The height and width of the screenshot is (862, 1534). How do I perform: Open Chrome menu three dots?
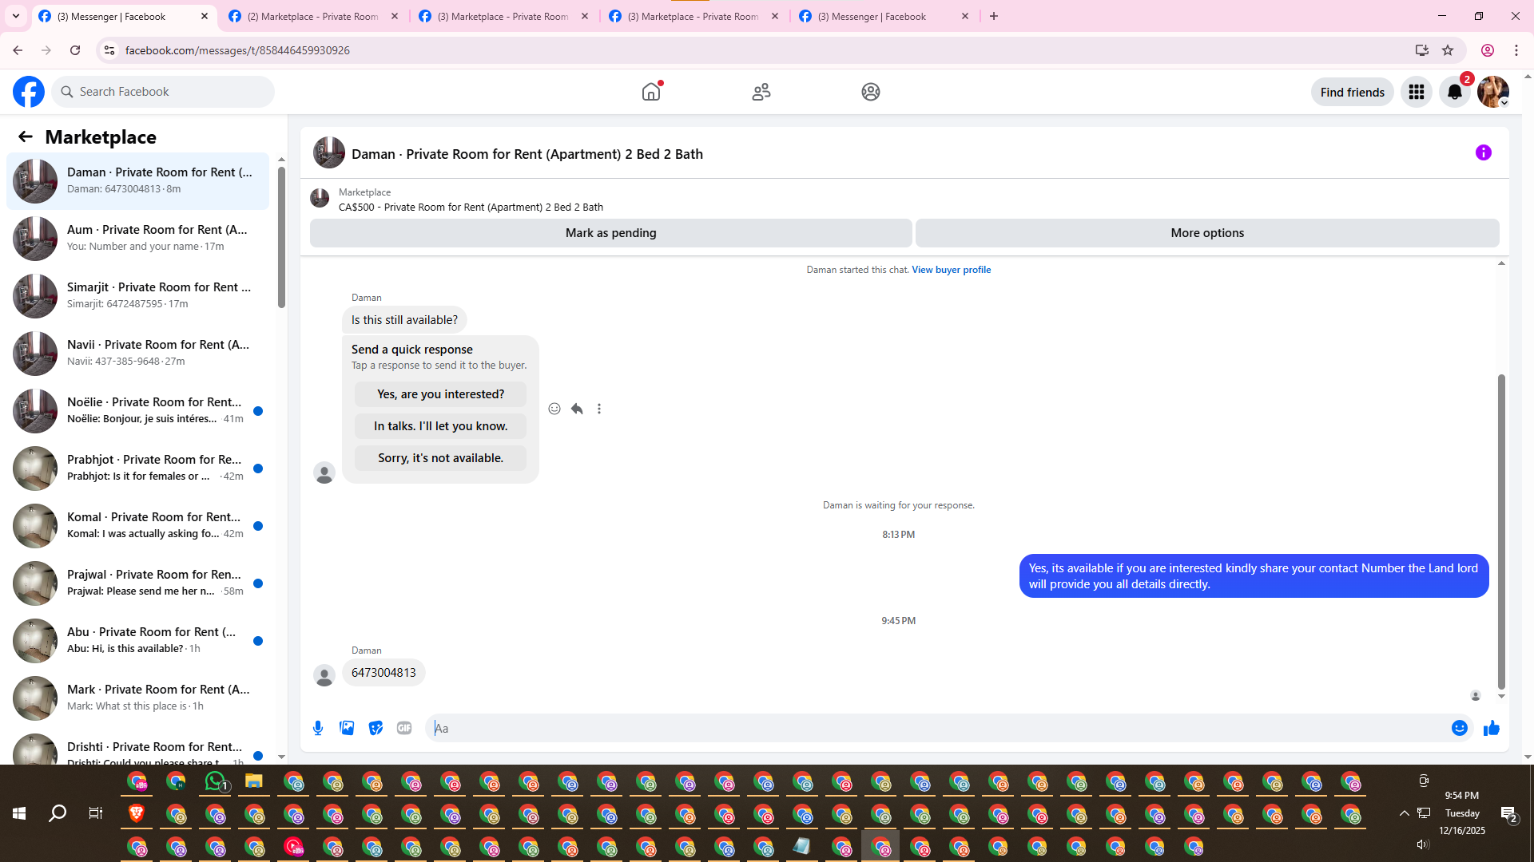[1516, 50]
